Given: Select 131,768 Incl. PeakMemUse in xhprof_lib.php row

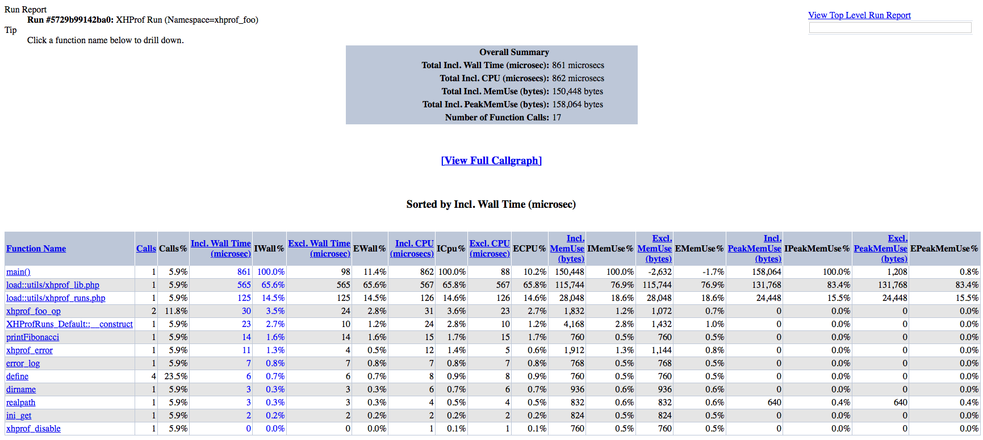Looking at the screenshot, I should [x=767, y=285].
